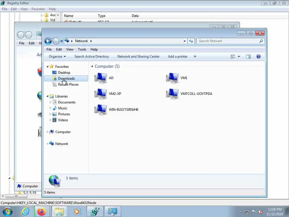Select the VM7COLL-UOVTPDA computer icon

pos(172,94)
